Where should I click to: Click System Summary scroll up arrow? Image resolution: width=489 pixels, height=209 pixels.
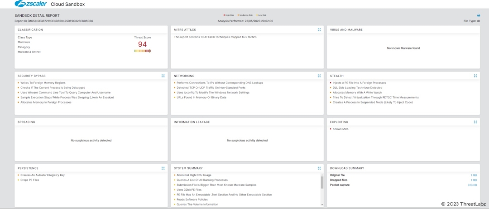[x=322, y=174]
